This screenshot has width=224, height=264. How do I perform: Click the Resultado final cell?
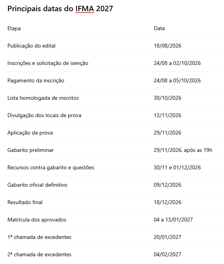pos(25,202)
